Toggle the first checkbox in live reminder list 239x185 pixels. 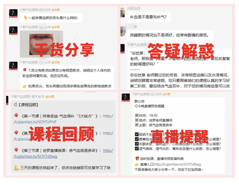tap(137, 134)
